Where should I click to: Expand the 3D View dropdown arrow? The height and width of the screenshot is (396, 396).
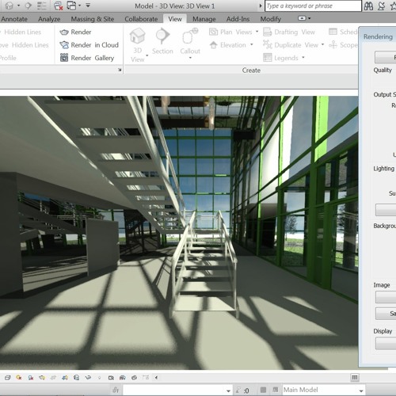point(147,55)
